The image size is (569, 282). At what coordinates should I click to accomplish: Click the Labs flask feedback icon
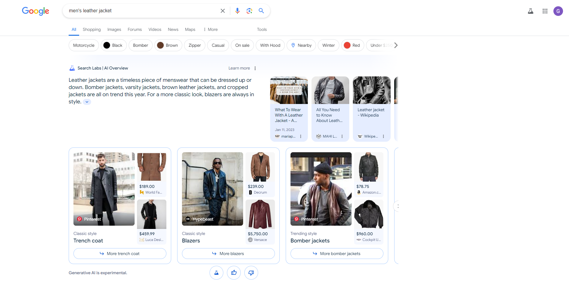pyautogui.click(x=216, y=273)
